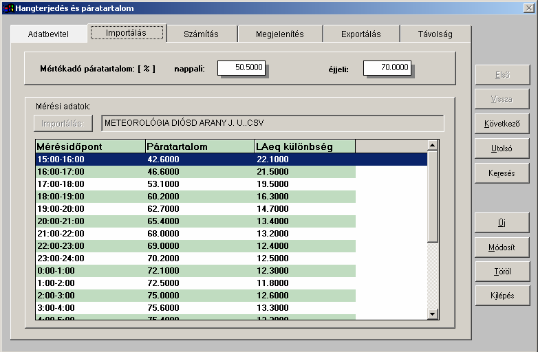Click the Mérésidőpont column header
The height and width of the screenshot is (352, 538).
[x=91, y=146]
